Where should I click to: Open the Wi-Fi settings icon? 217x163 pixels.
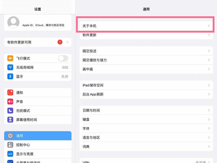click(x=10, y=67)
